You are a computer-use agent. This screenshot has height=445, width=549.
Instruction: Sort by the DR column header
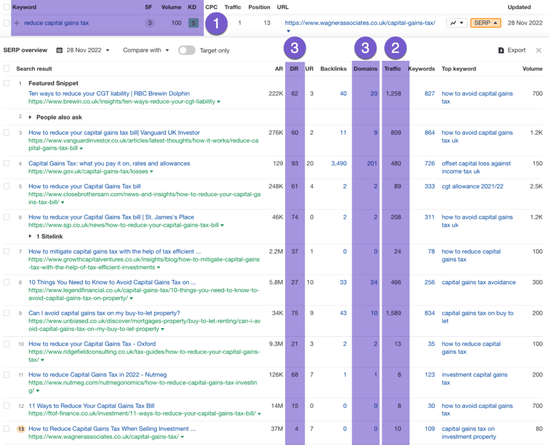[x=294, y=69]
